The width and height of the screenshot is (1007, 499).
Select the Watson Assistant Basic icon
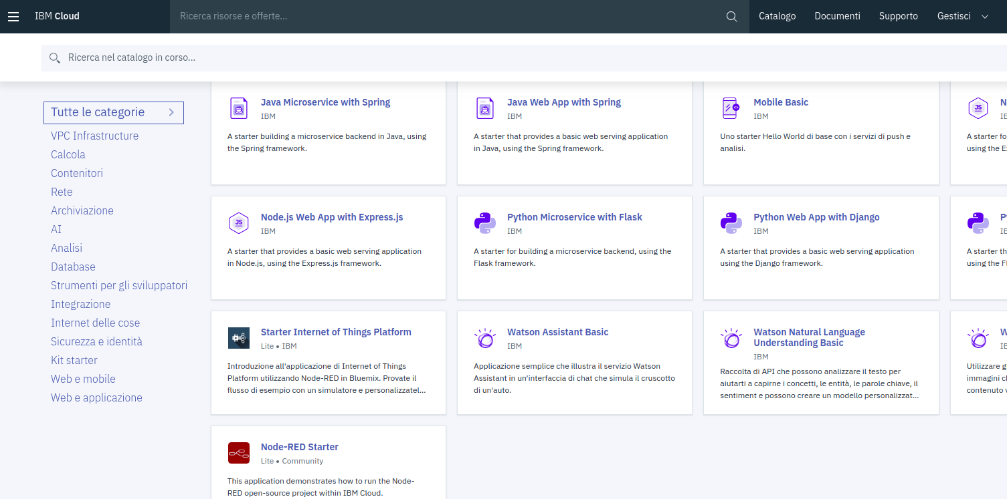click(x=485, y=337)
